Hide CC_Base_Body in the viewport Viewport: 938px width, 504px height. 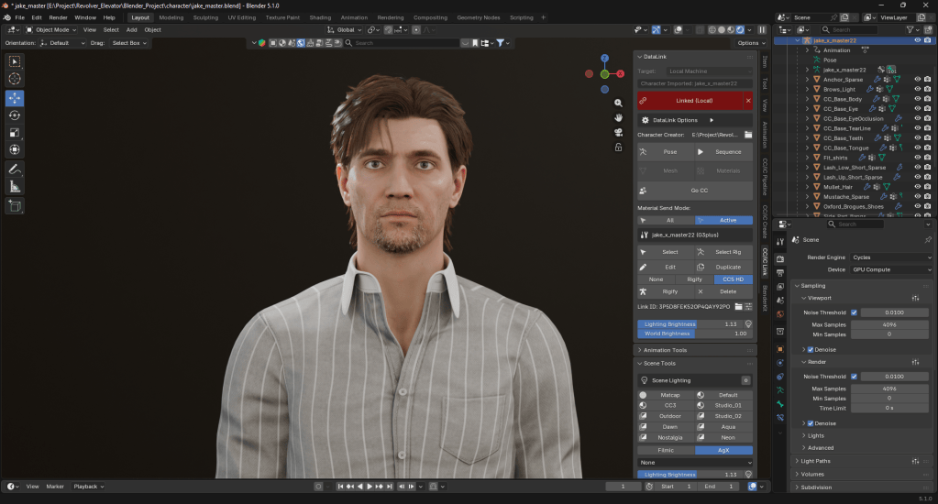click(917, 99)
